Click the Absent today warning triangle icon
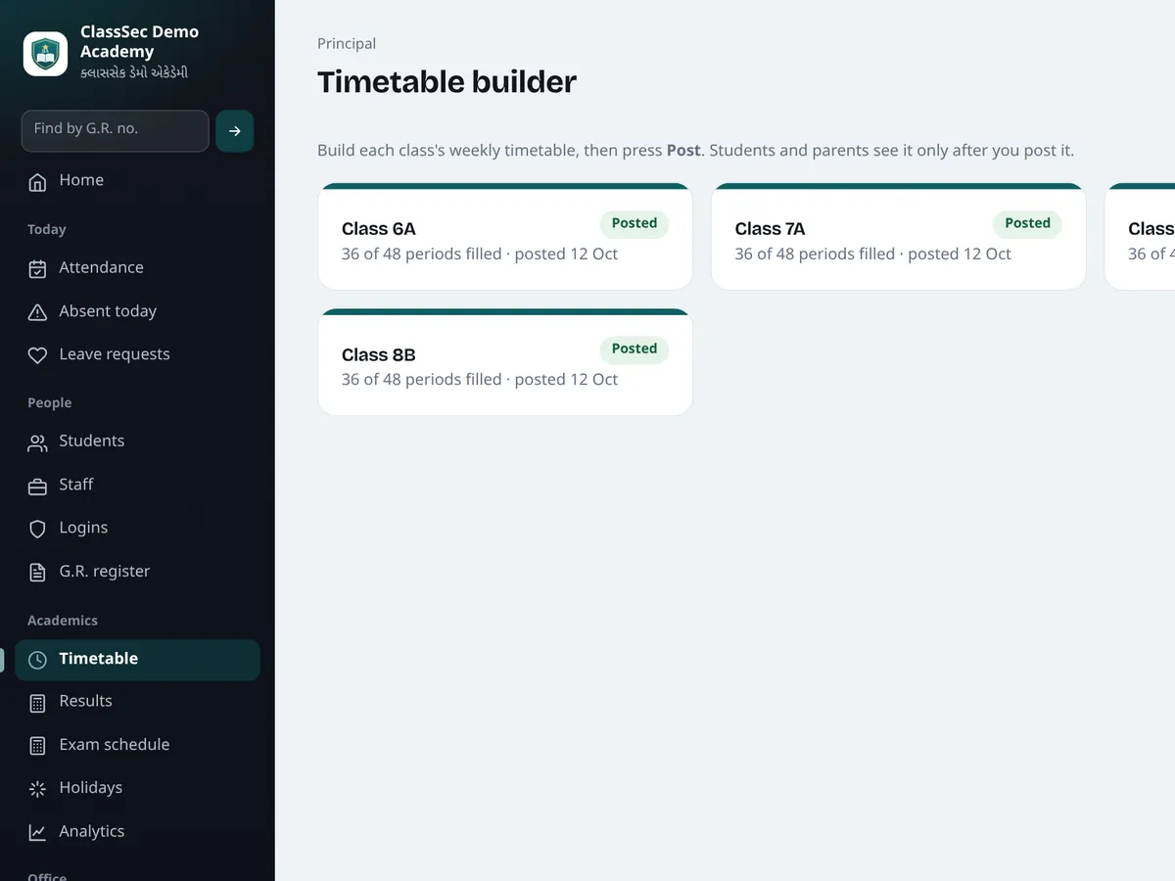 coord(37,312)
